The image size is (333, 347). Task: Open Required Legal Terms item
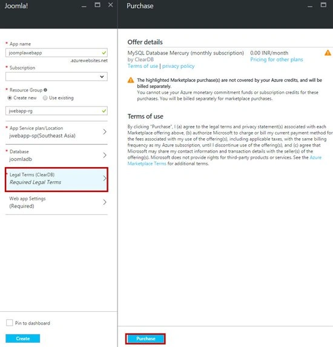tap(56, 179)
